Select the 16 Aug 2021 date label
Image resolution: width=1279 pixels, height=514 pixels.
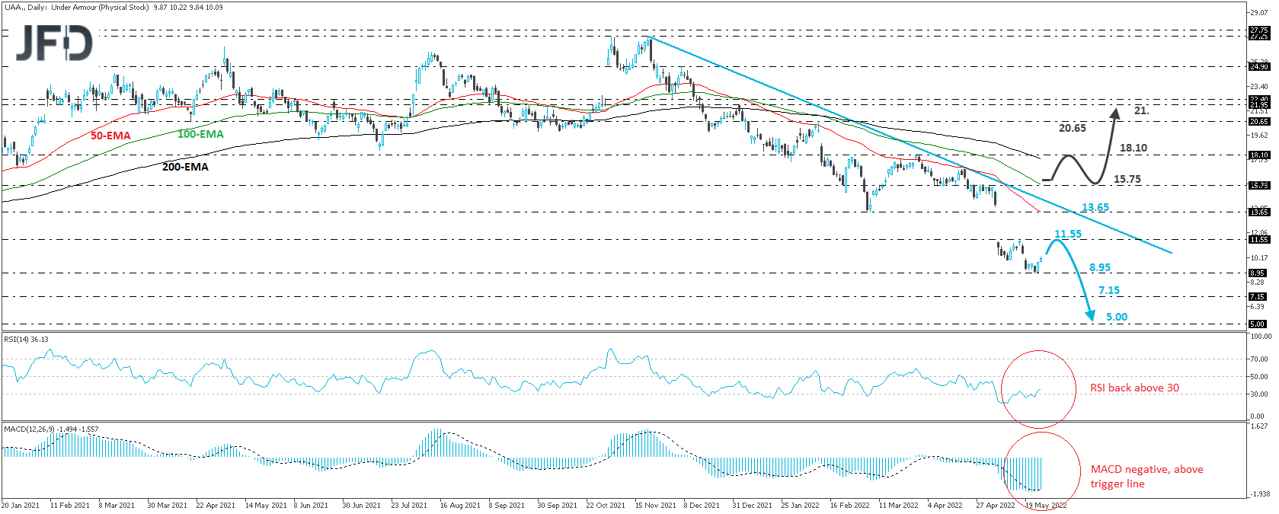click(x=460, y=505)
